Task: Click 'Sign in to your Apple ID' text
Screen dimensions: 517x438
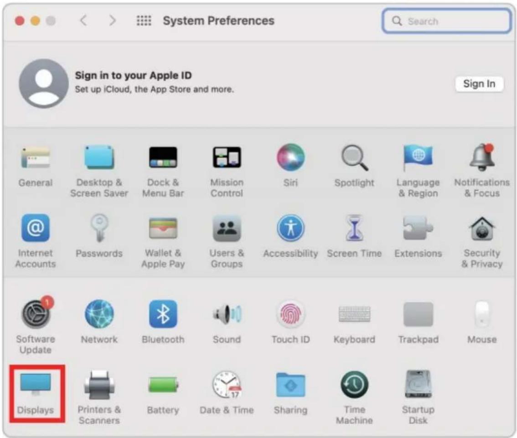Action: tap(133, 76)
